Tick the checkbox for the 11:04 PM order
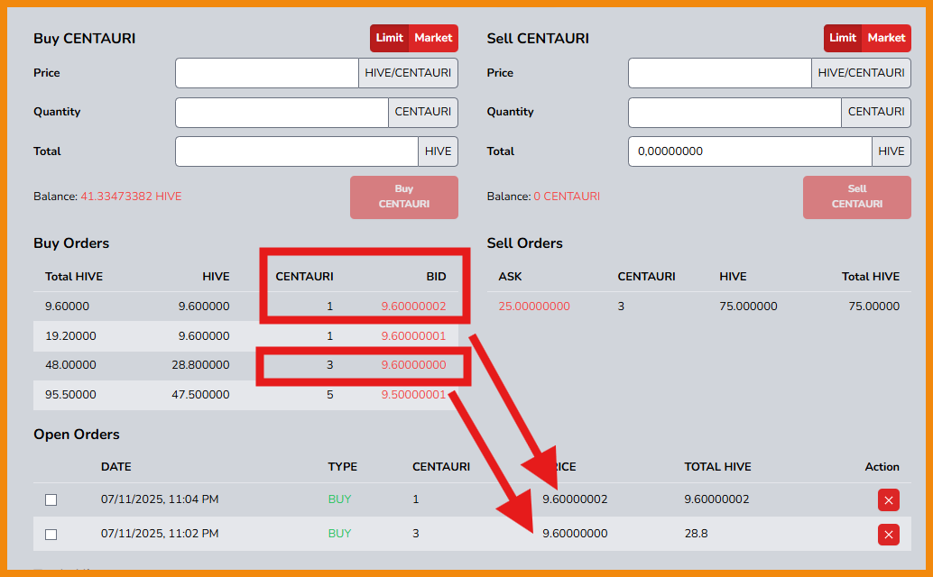The width and height of the screenshot is (933, 577). pyautogui.click(x=51, y=499)
